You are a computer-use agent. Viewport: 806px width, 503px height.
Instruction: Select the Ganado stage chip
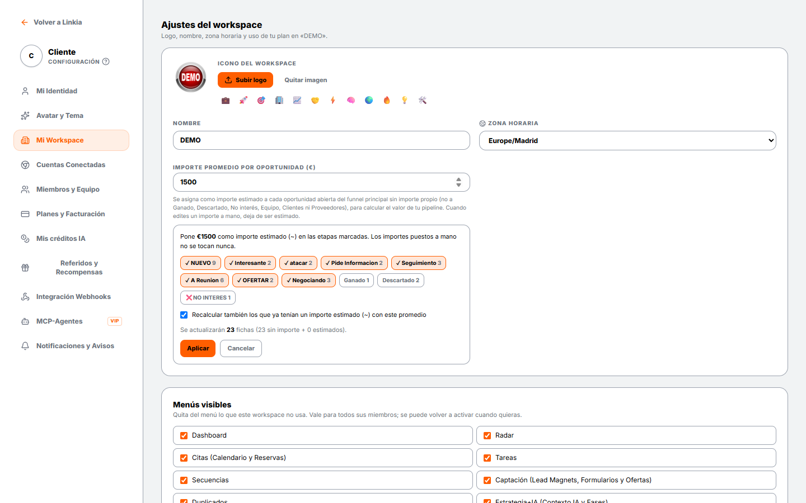pyautogui.click(x=357, y=280)
